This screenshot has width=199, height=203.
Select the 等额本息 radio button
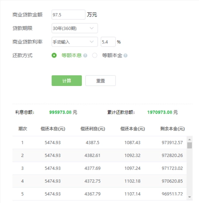click(x=54, y=55)
